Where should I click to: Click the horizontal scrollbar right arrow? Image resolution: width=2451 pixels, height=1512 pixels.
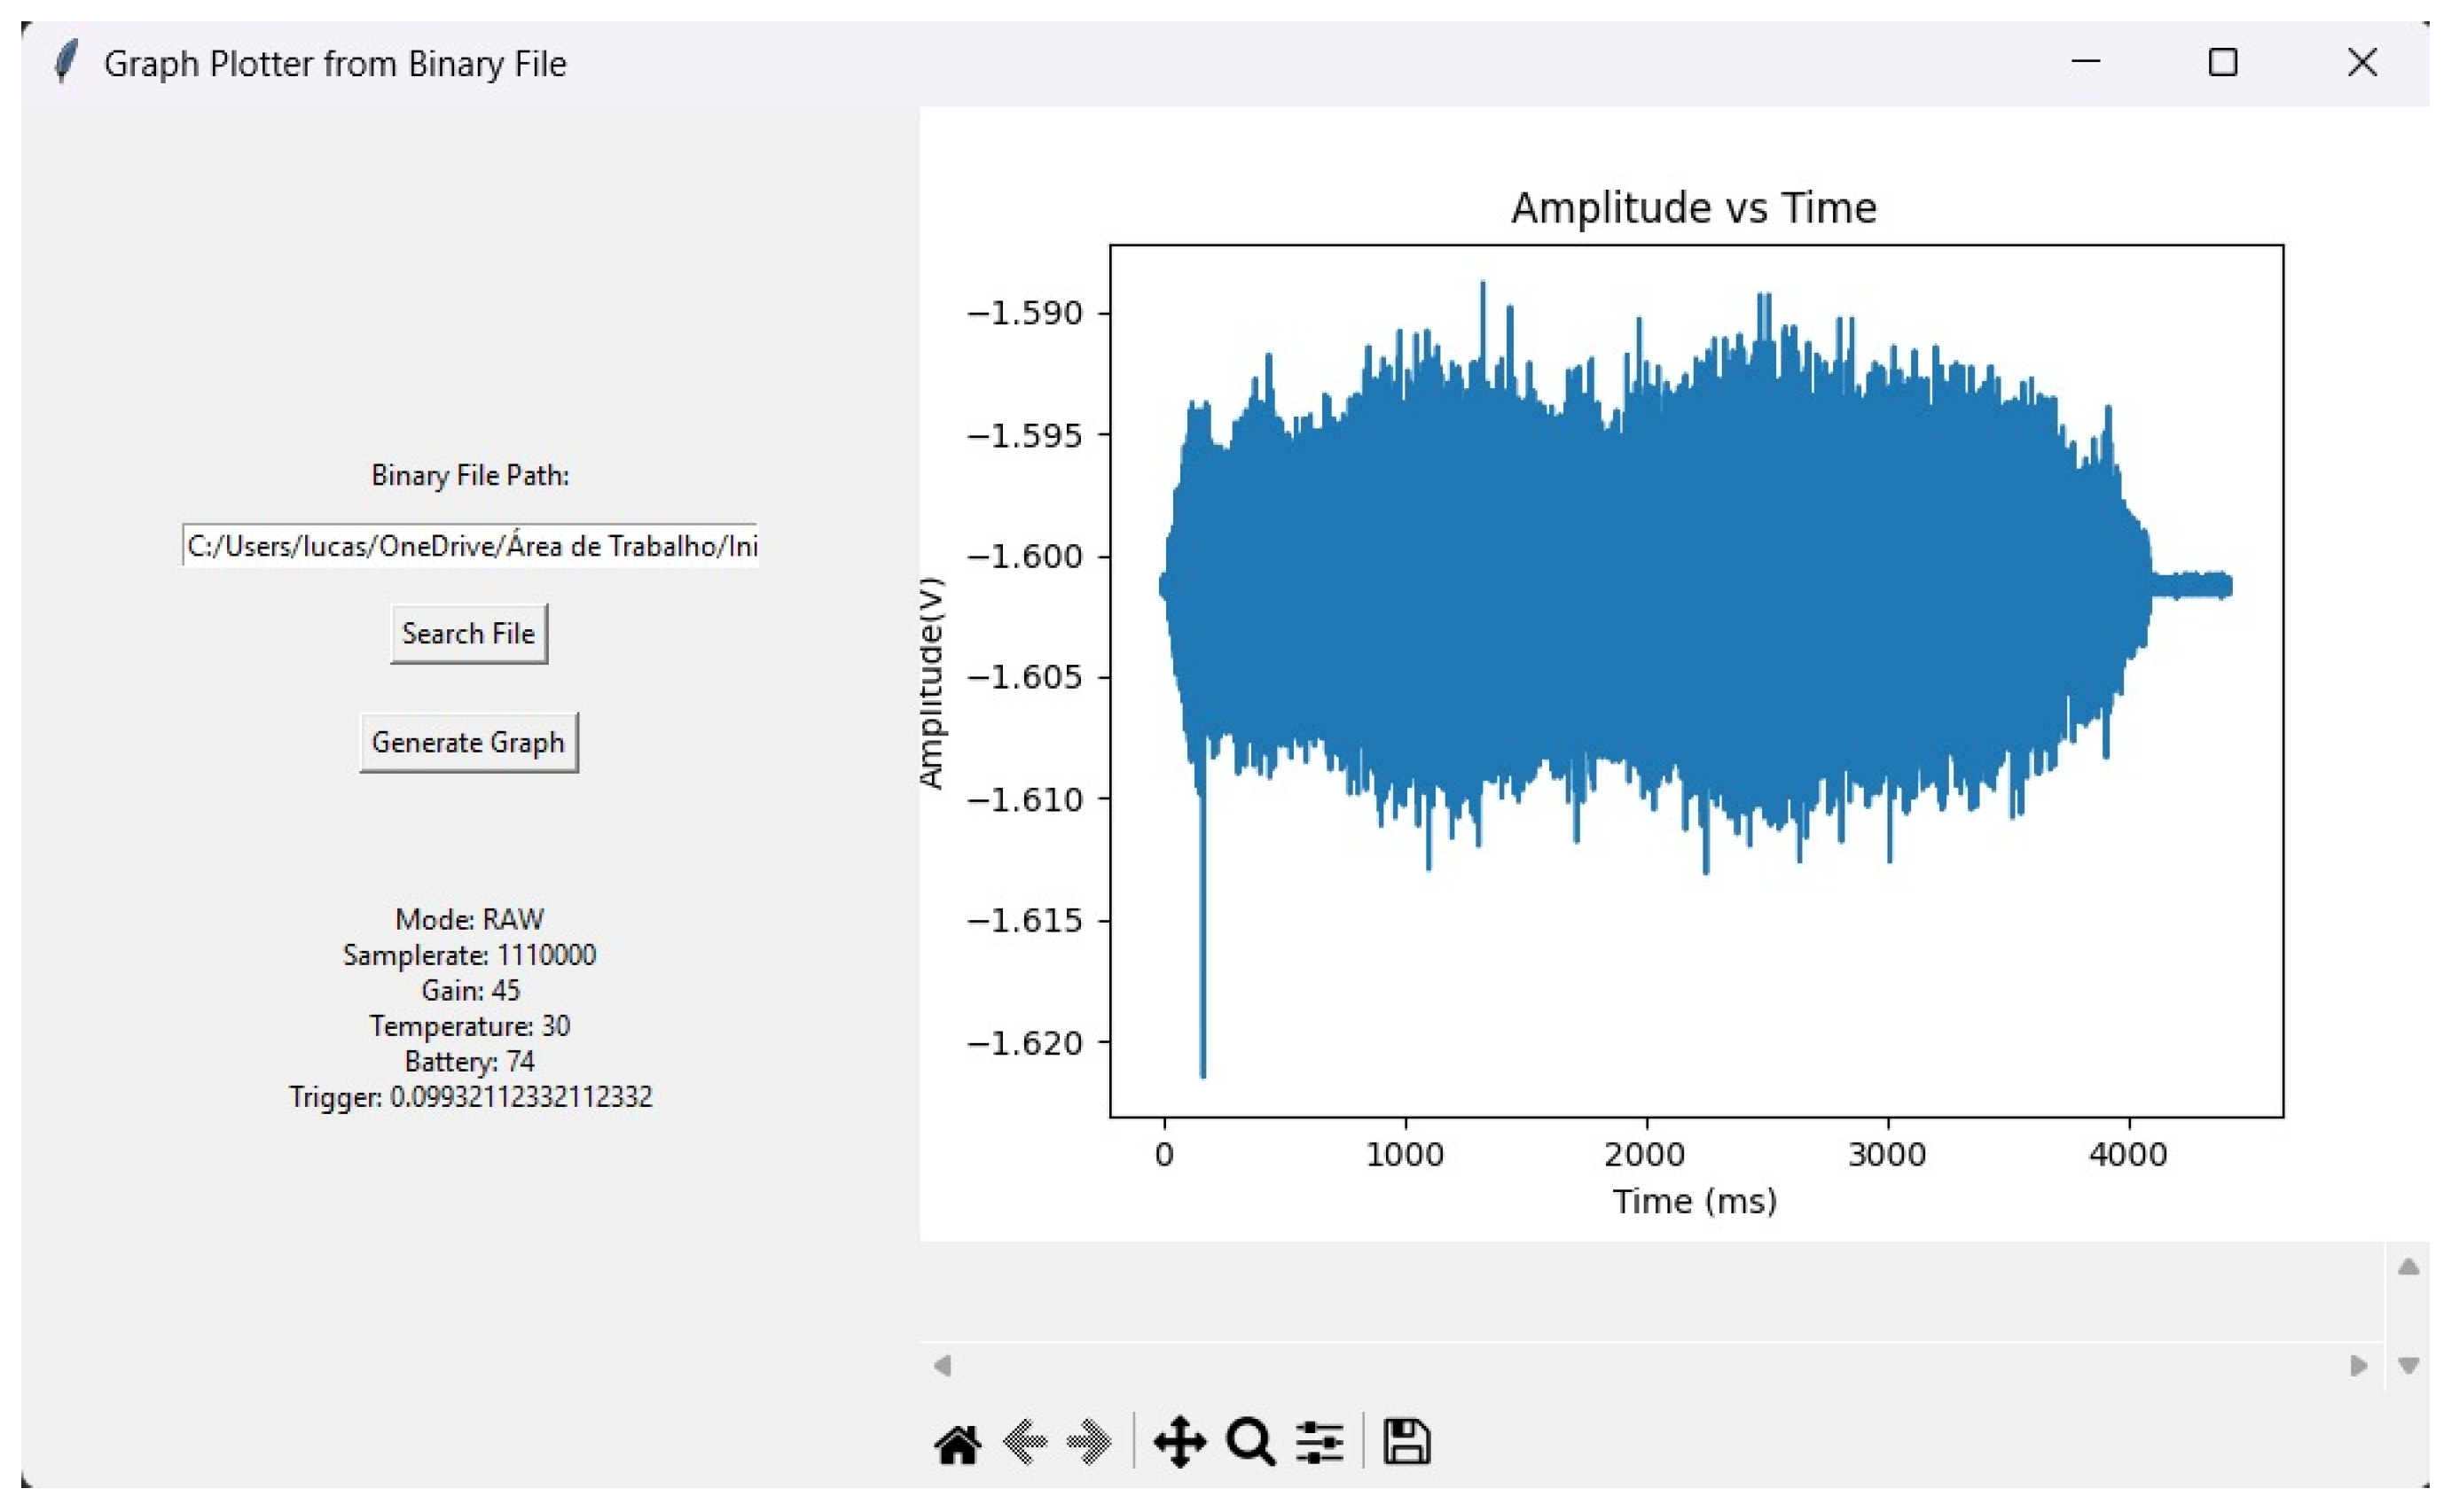[x=2358, y=1365]
